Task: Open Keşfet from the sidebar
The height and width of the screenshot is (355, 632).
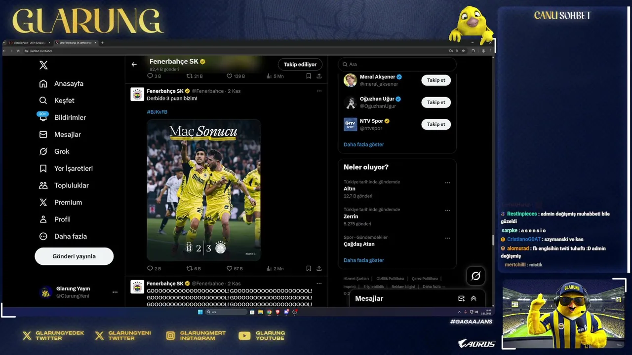Action: tap(57, 101)
